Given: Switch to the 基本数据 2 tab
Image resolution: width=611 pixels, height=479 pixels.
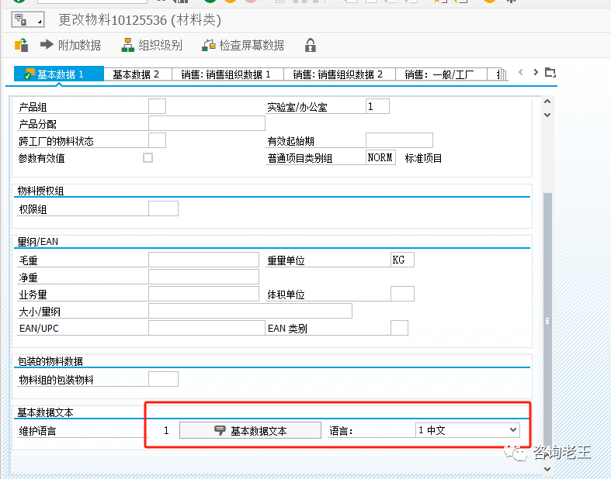Looking at the screenshot, I should (136, 74).
